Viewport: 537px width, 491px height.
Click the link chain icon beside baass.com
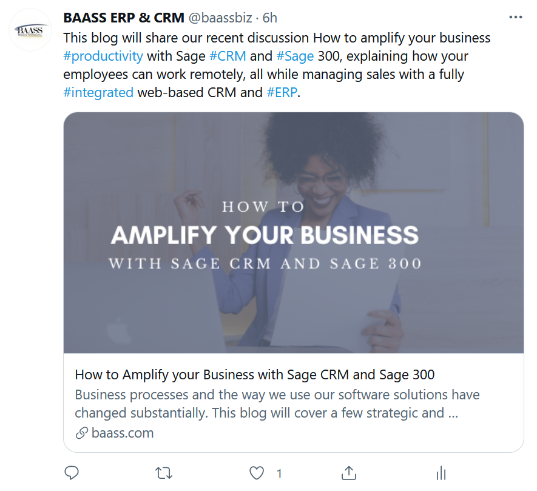pos(81,433)
